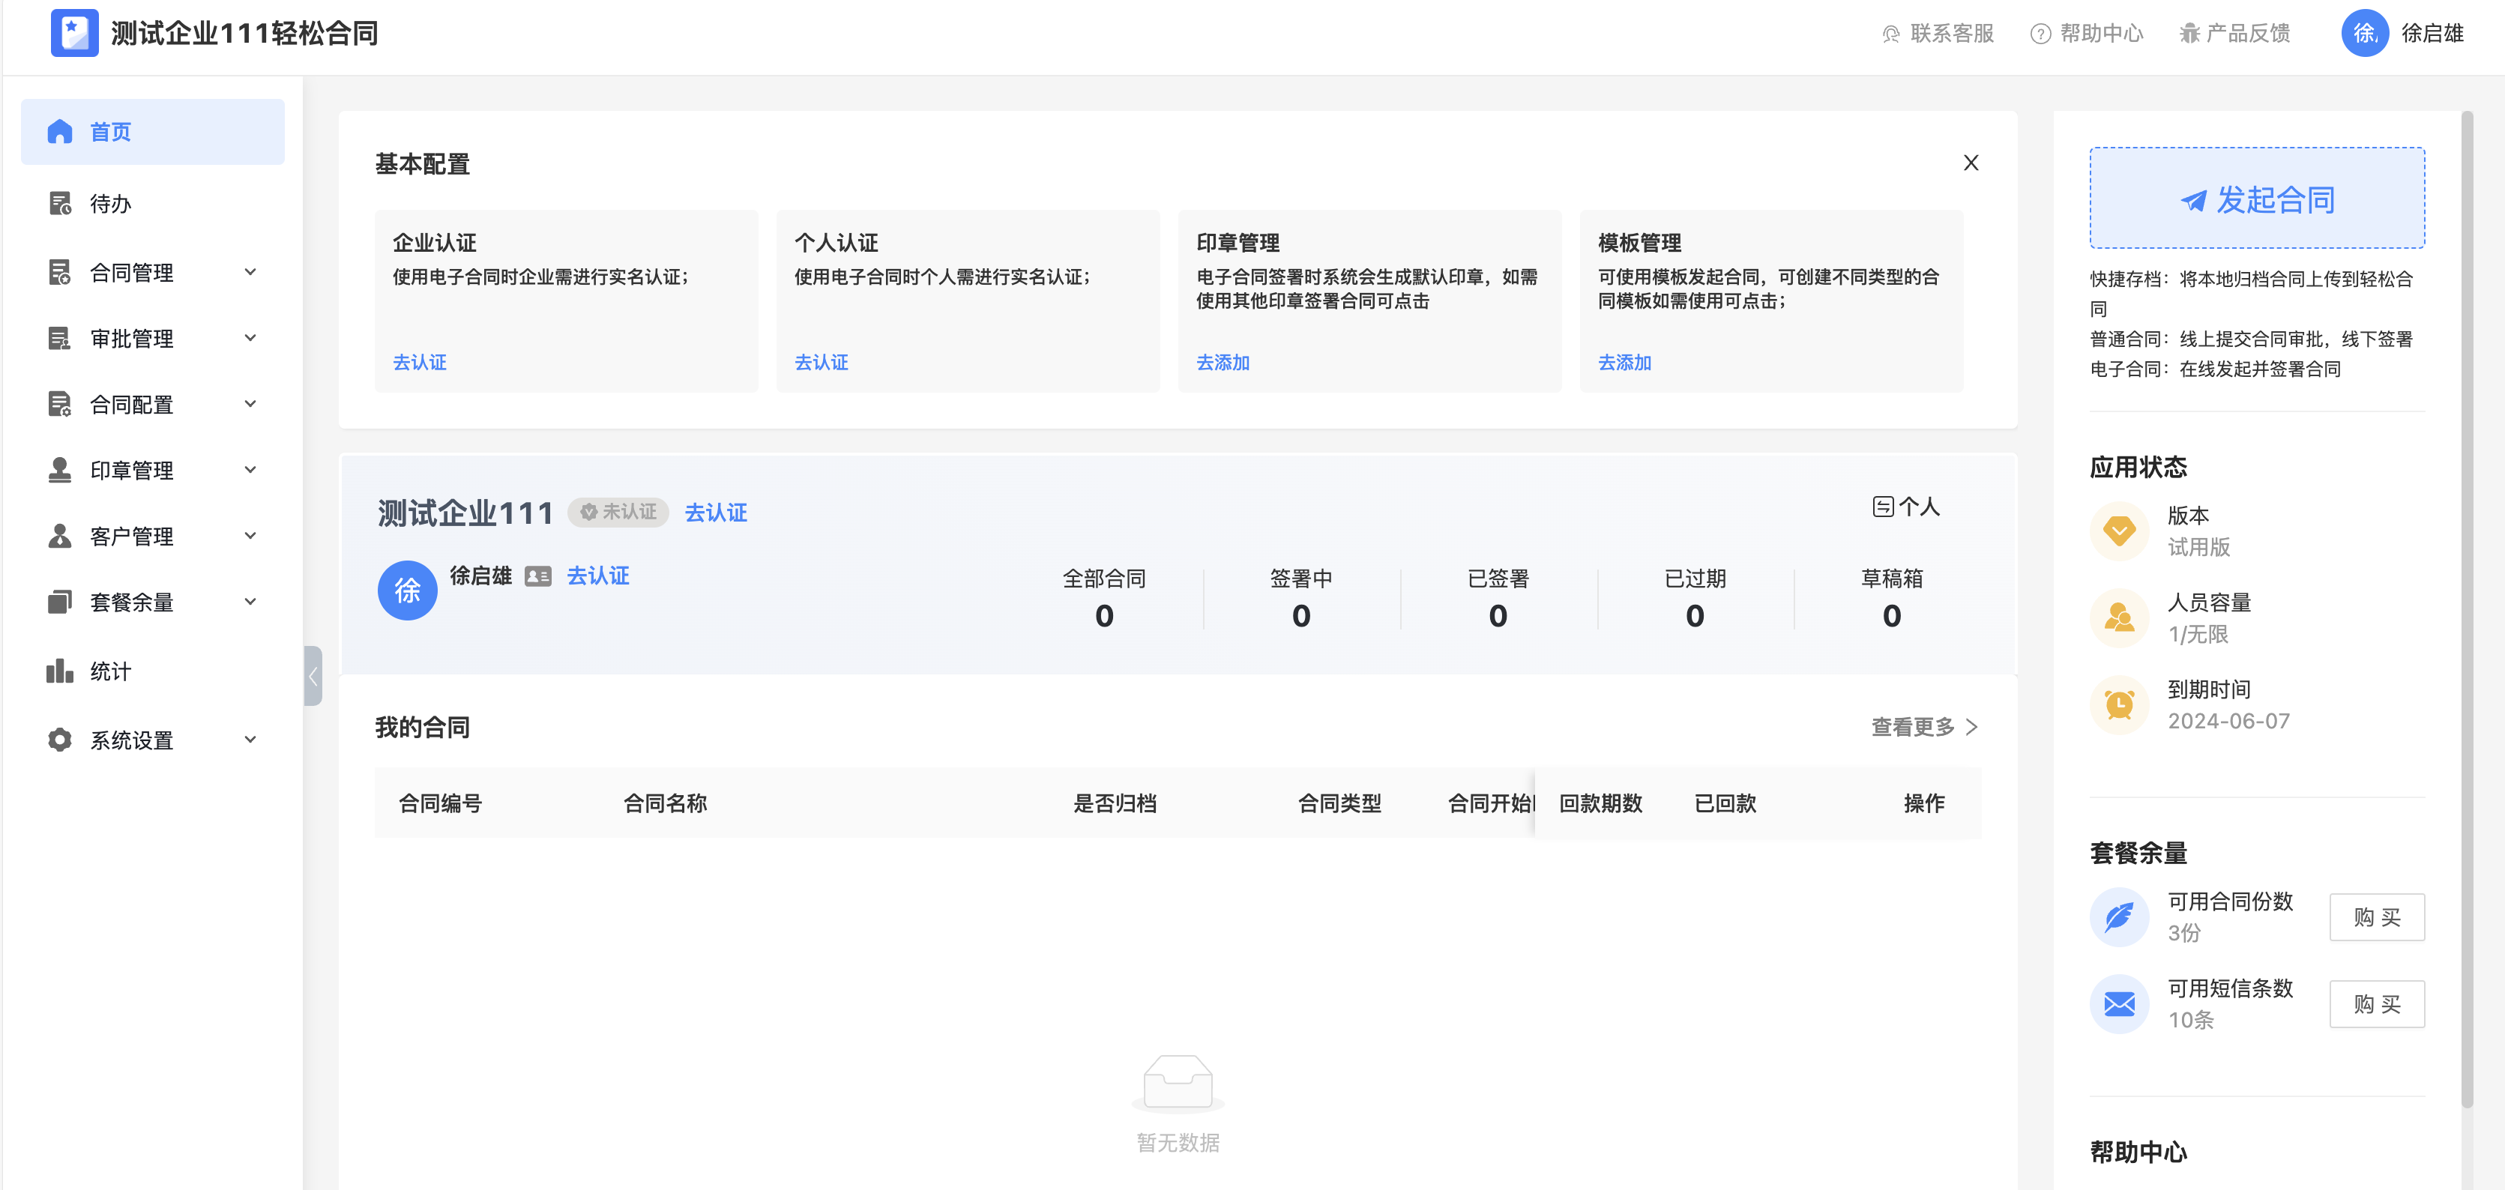This screenshot has width=2505, height=1190.
Task: Click the 草稿箱 count
Action: click(x=1891, y=615)
